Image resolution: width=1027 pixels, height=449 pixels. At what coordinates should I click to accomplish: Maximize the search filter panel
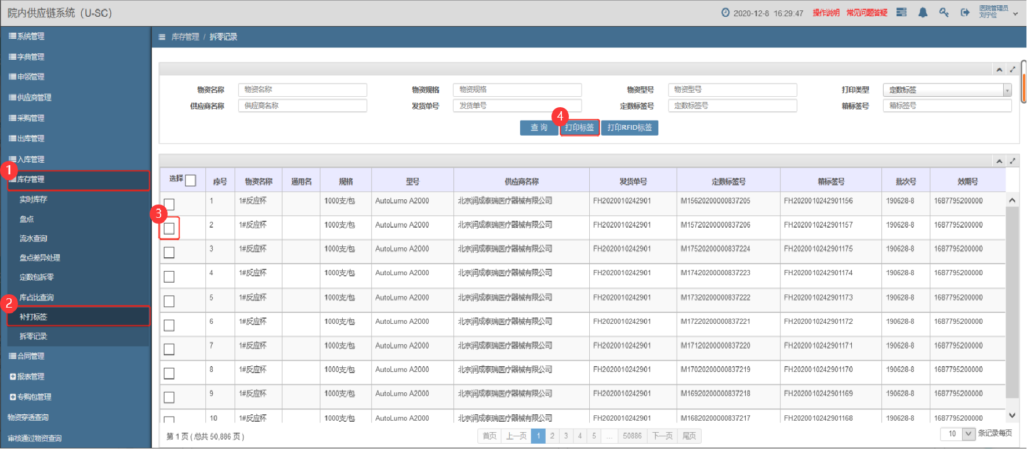pyautogui.click(x=1013, y=70)
